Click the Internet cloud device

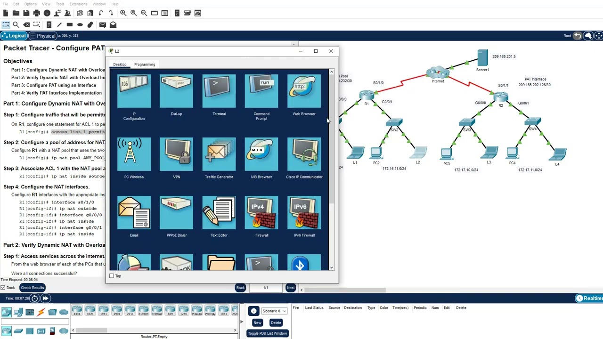pos(438,73)
